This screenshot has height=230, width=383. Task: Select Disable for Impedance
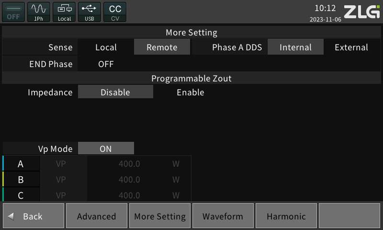[115, 92]
